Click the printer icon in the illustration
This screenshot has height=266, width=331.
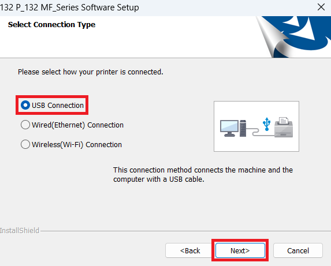pos(284,127)
